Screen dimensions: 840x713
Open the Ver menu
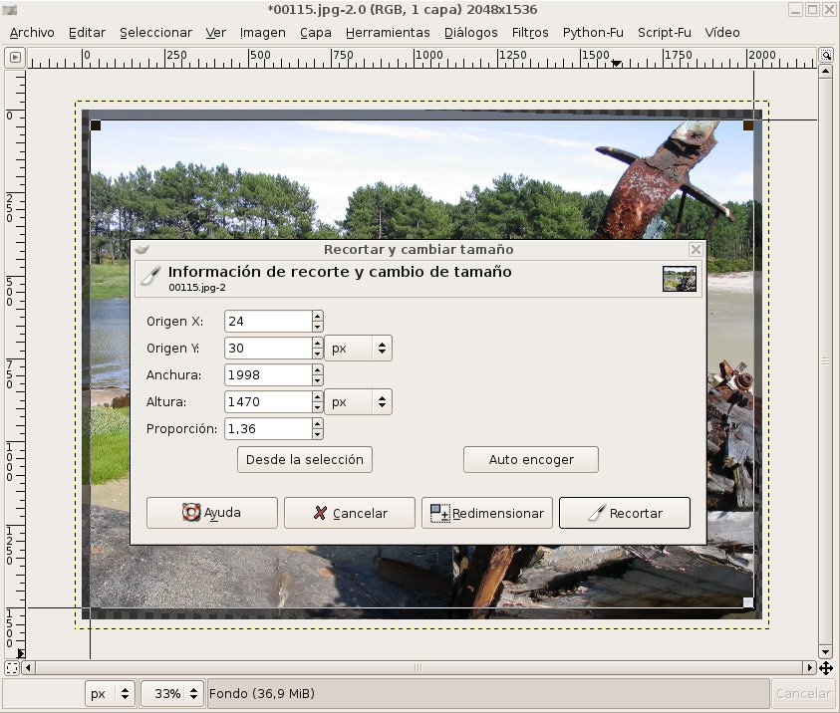[x=216, y=33]
